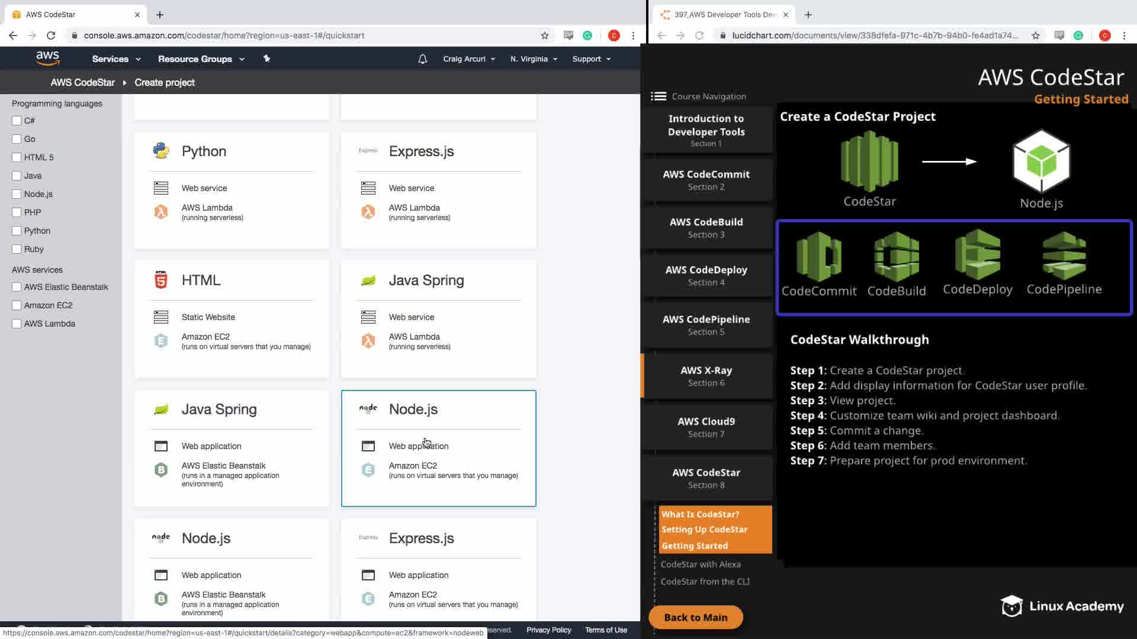Select CodeStar with Alexa lesson

[x=701, y=564]
